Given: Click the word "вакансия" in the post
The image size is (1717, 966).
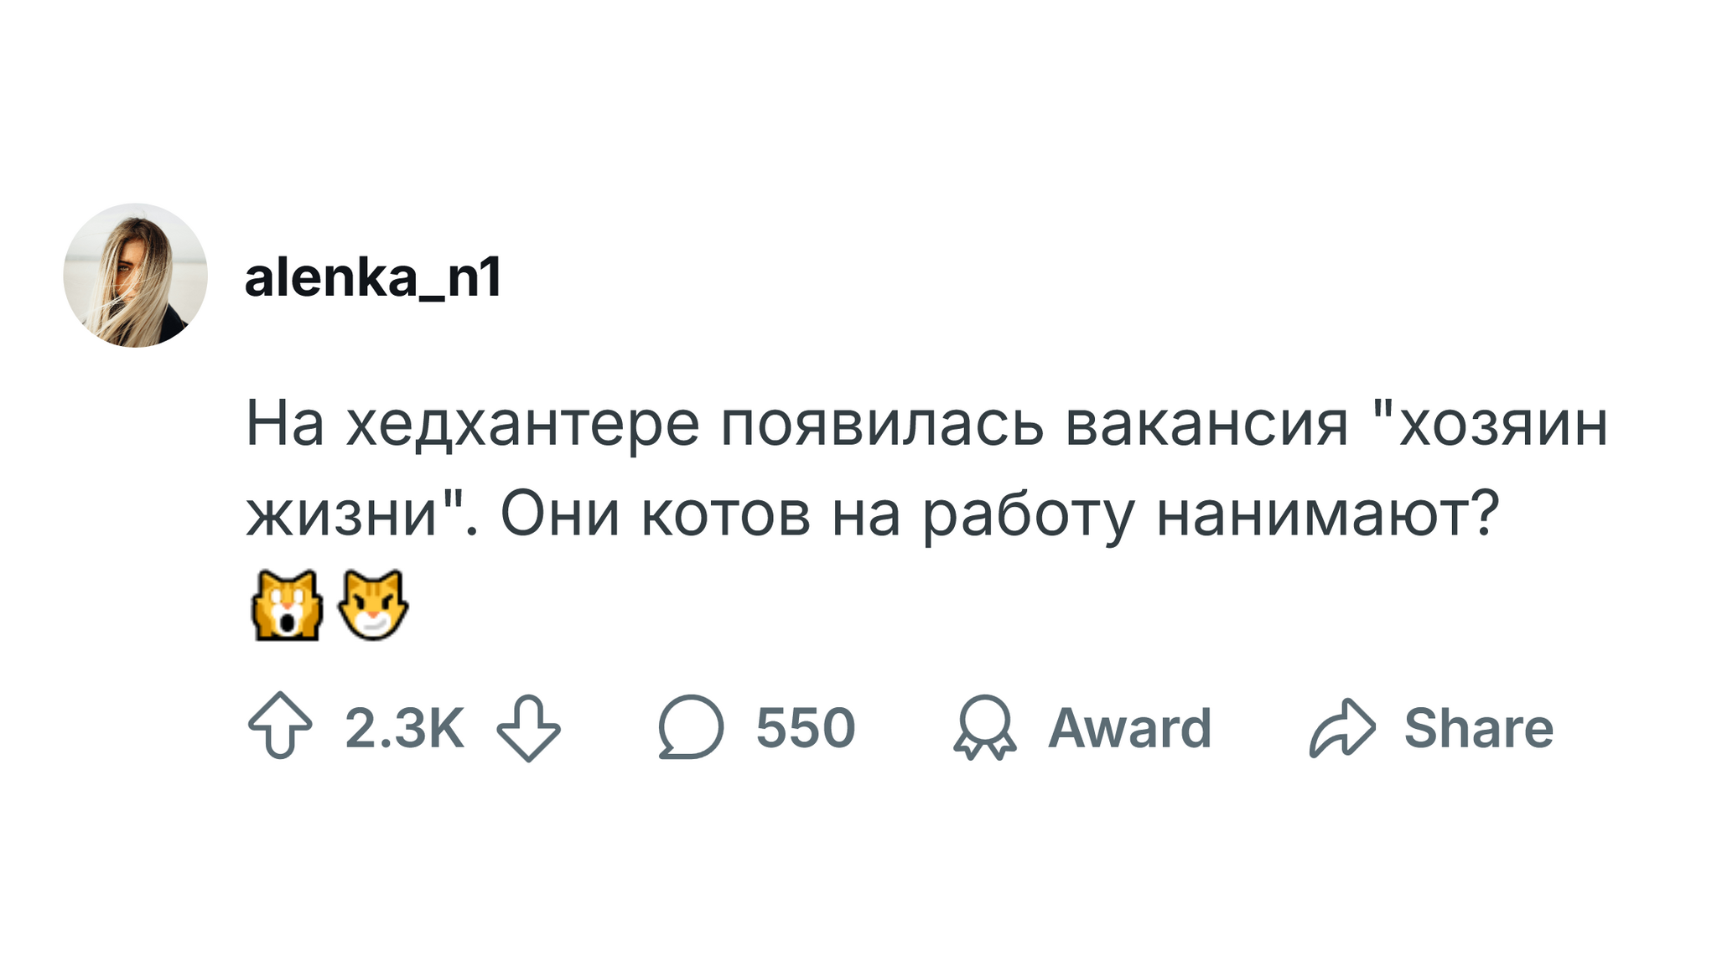Looking at the screenshot, I should tap(1206, 425).
